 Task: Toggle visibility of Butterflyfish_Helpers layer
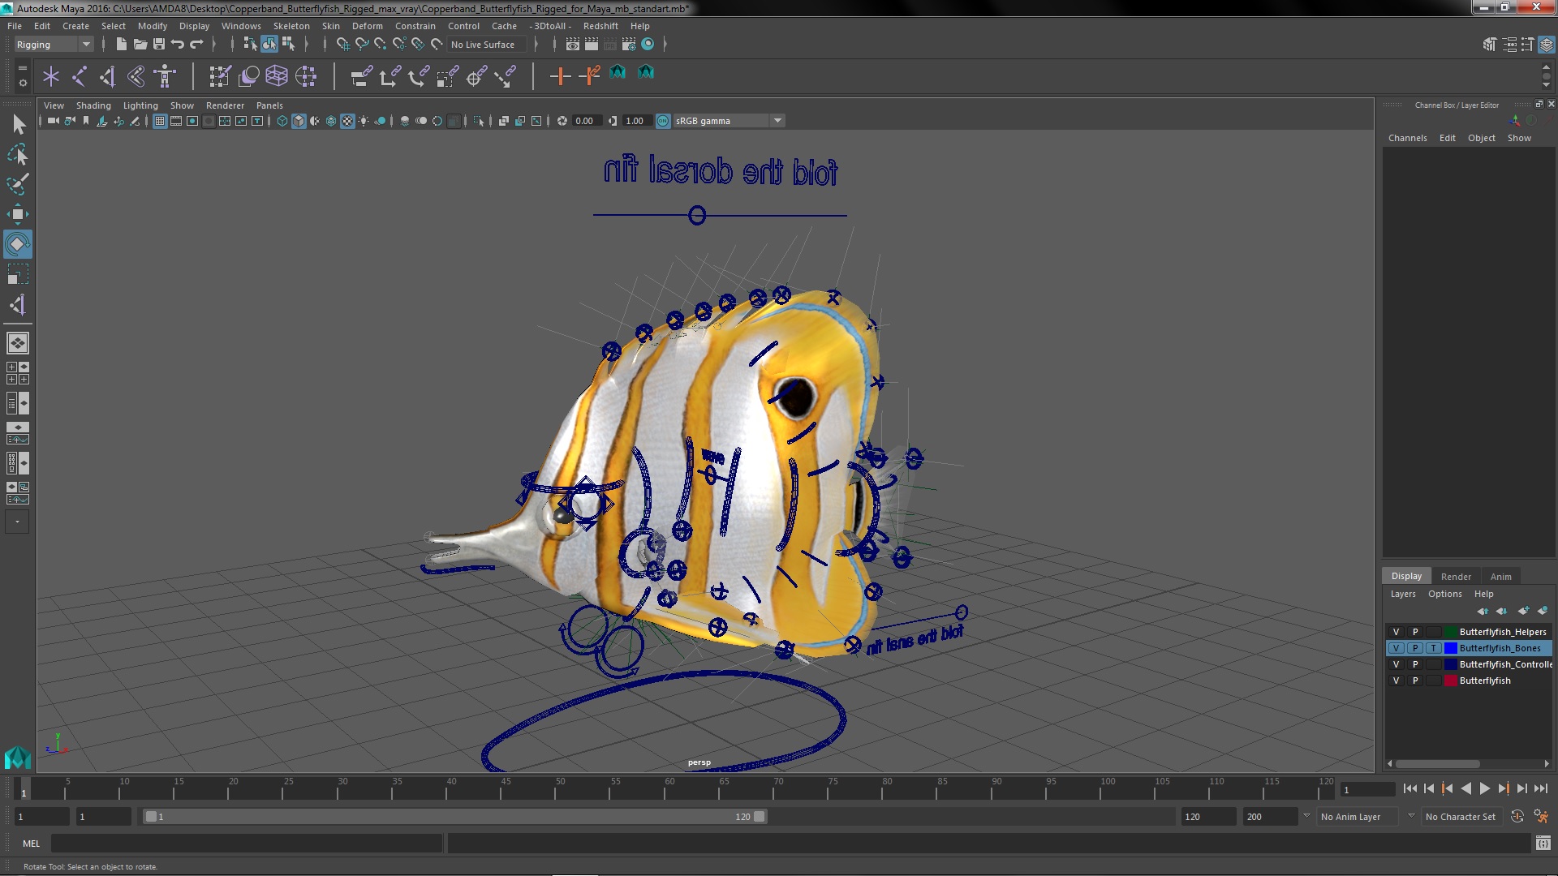click(x=1397, y=631)
